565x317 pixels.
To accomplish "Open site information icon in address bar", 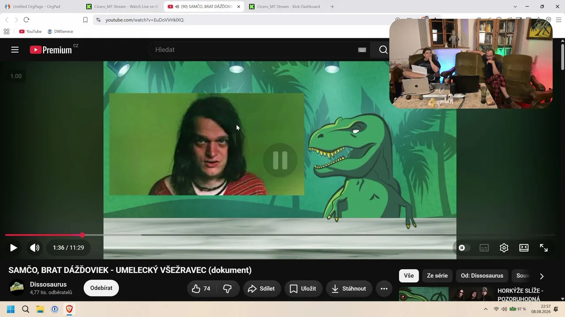I will [x=98, y=20].
